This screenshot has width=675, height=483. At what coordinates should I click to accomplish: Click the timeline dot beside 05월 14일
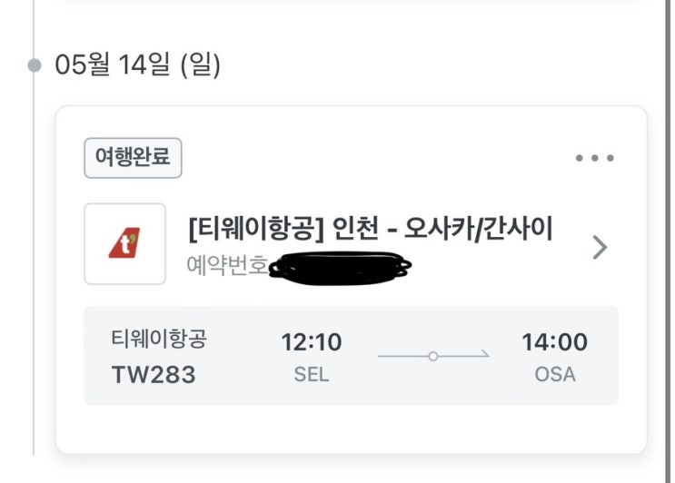pos(35,65)
